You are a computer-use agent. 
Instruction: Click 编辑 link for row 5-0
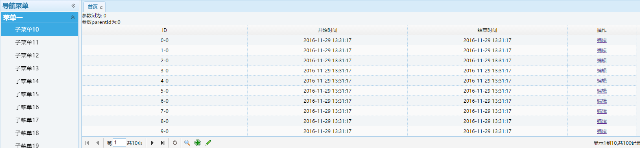pyautogui.click(x=601, y=91)
